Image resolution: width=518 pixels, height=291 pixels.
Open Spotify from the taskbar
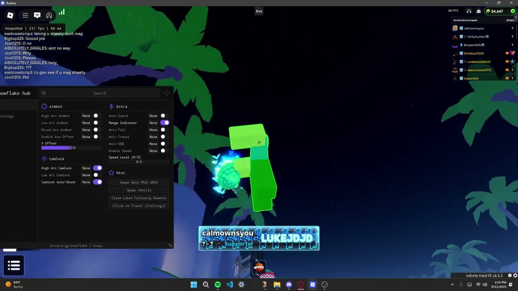click(218, 285)
